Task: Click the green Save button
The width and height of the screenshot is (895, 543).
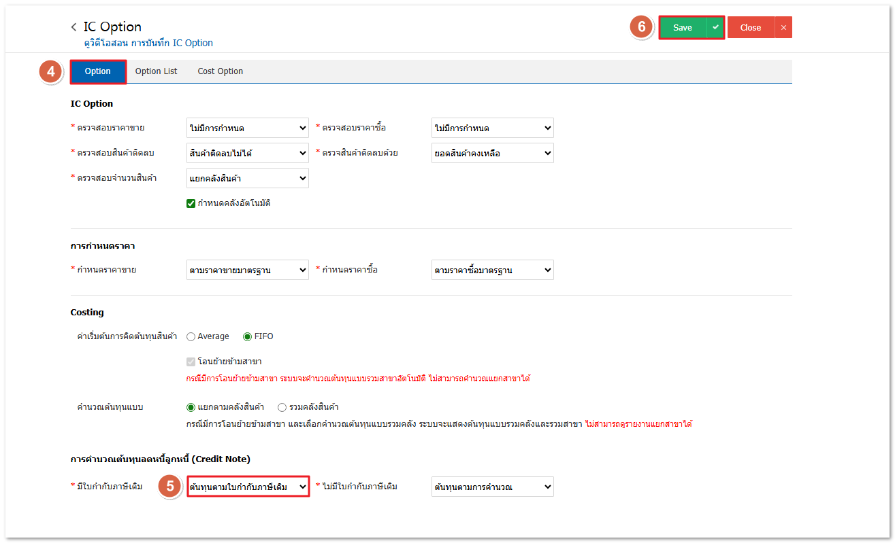Action: tap(682, 27)
